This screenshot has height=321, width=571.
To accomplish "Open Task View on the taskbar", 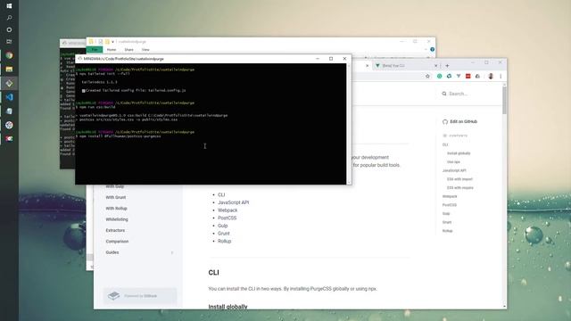I will click(9, 42).
